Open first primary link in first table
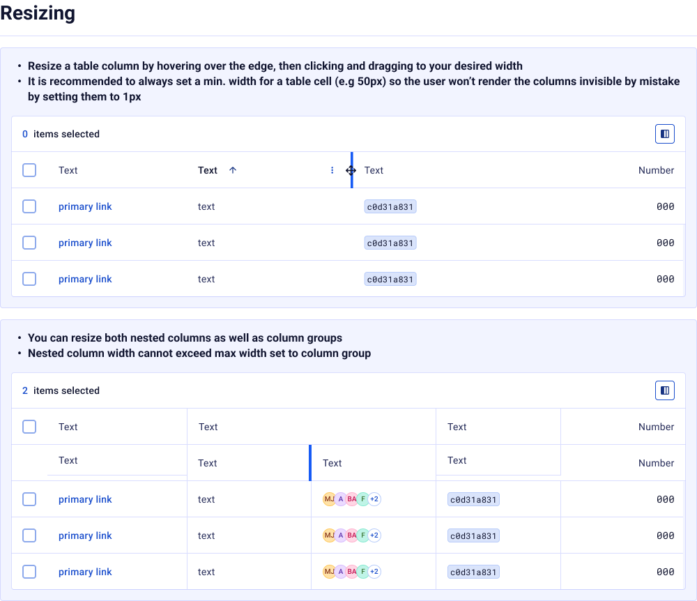This screenshot has height=601, width=697. click(x=85, y=206)
